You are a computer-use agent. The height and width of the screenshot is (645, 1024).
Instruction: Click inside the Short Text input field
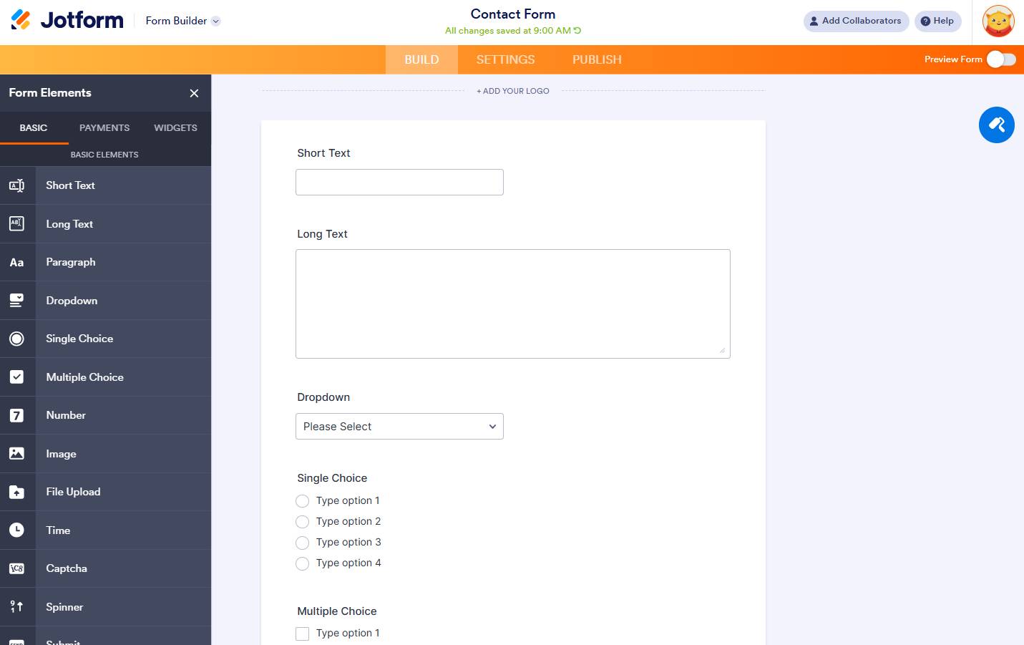pyautogui.click(x=399, y=182)
